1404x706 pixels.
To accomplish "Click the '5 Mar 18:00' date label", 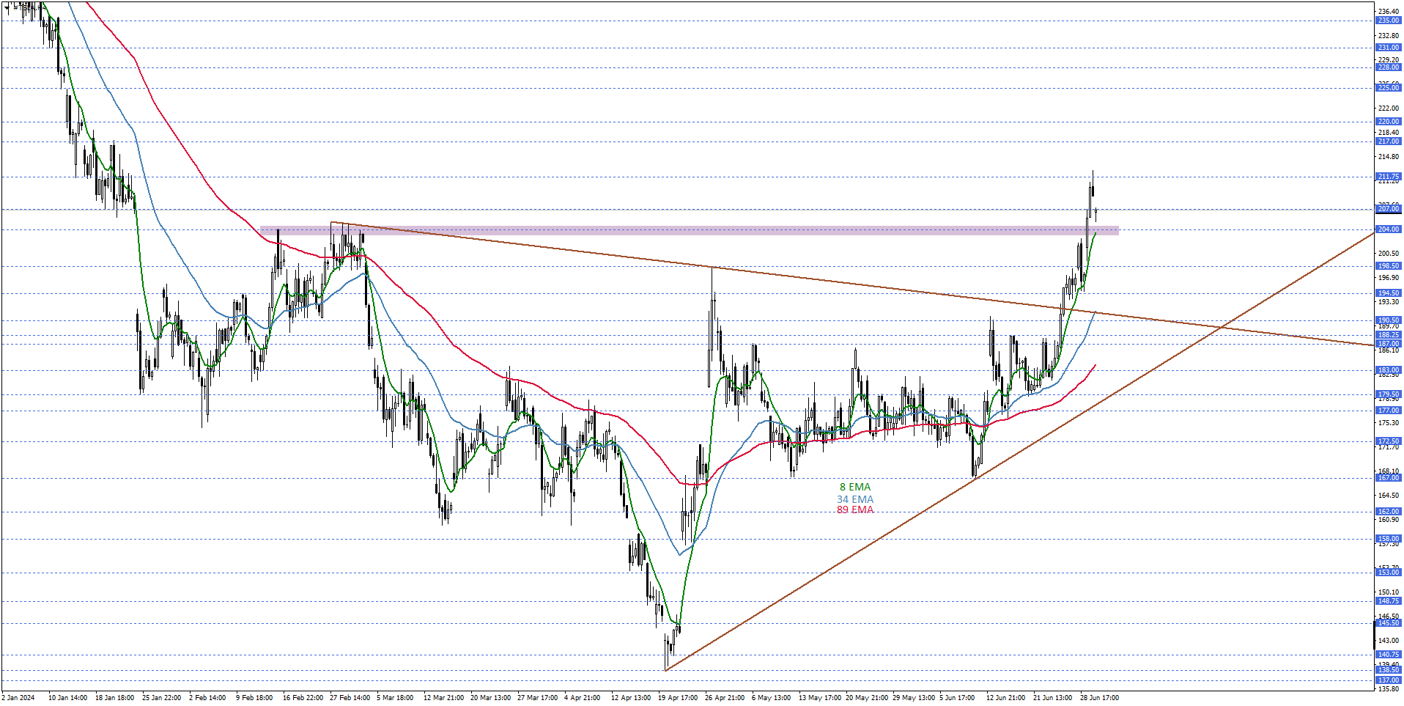I will pos(395,698).
